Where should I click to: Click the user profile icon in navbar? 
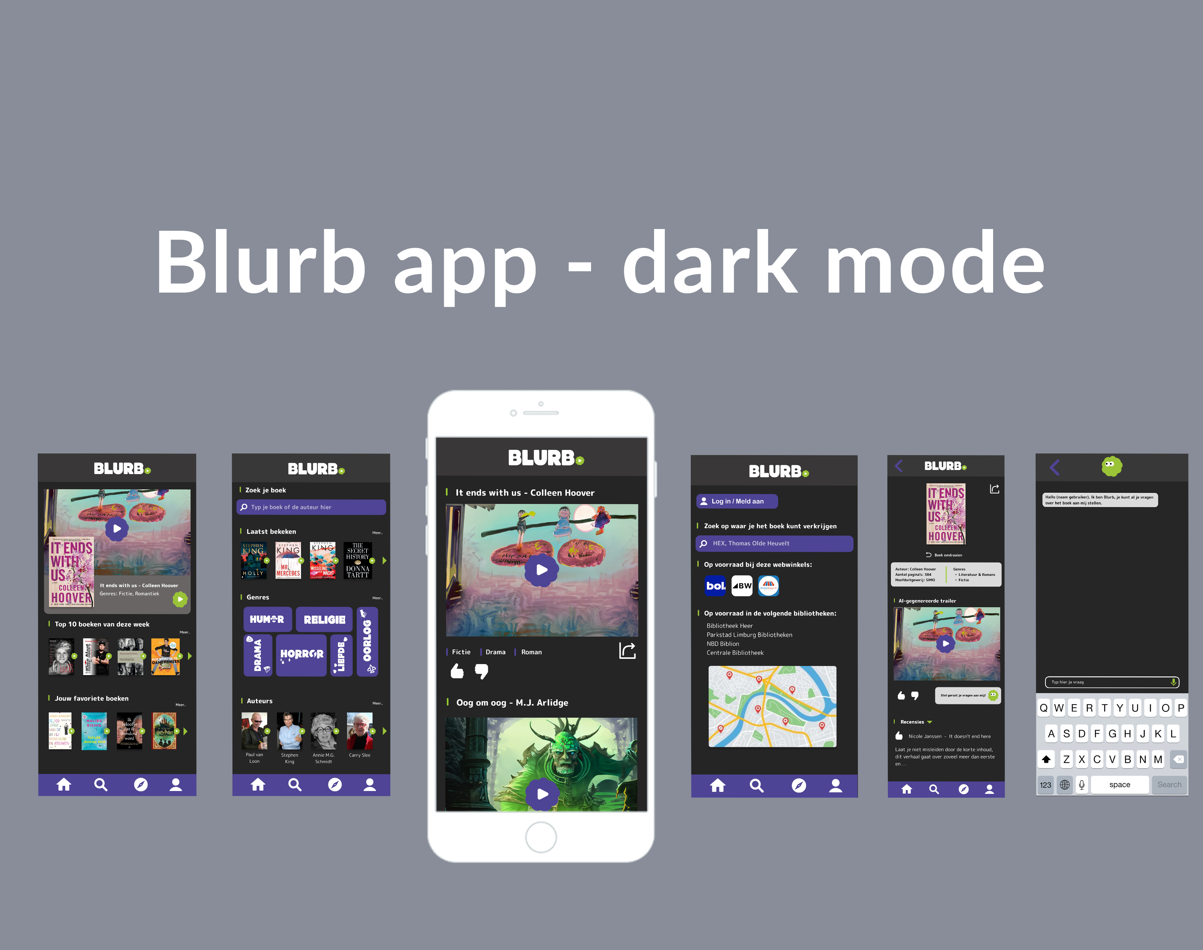[x=192, y=789]
